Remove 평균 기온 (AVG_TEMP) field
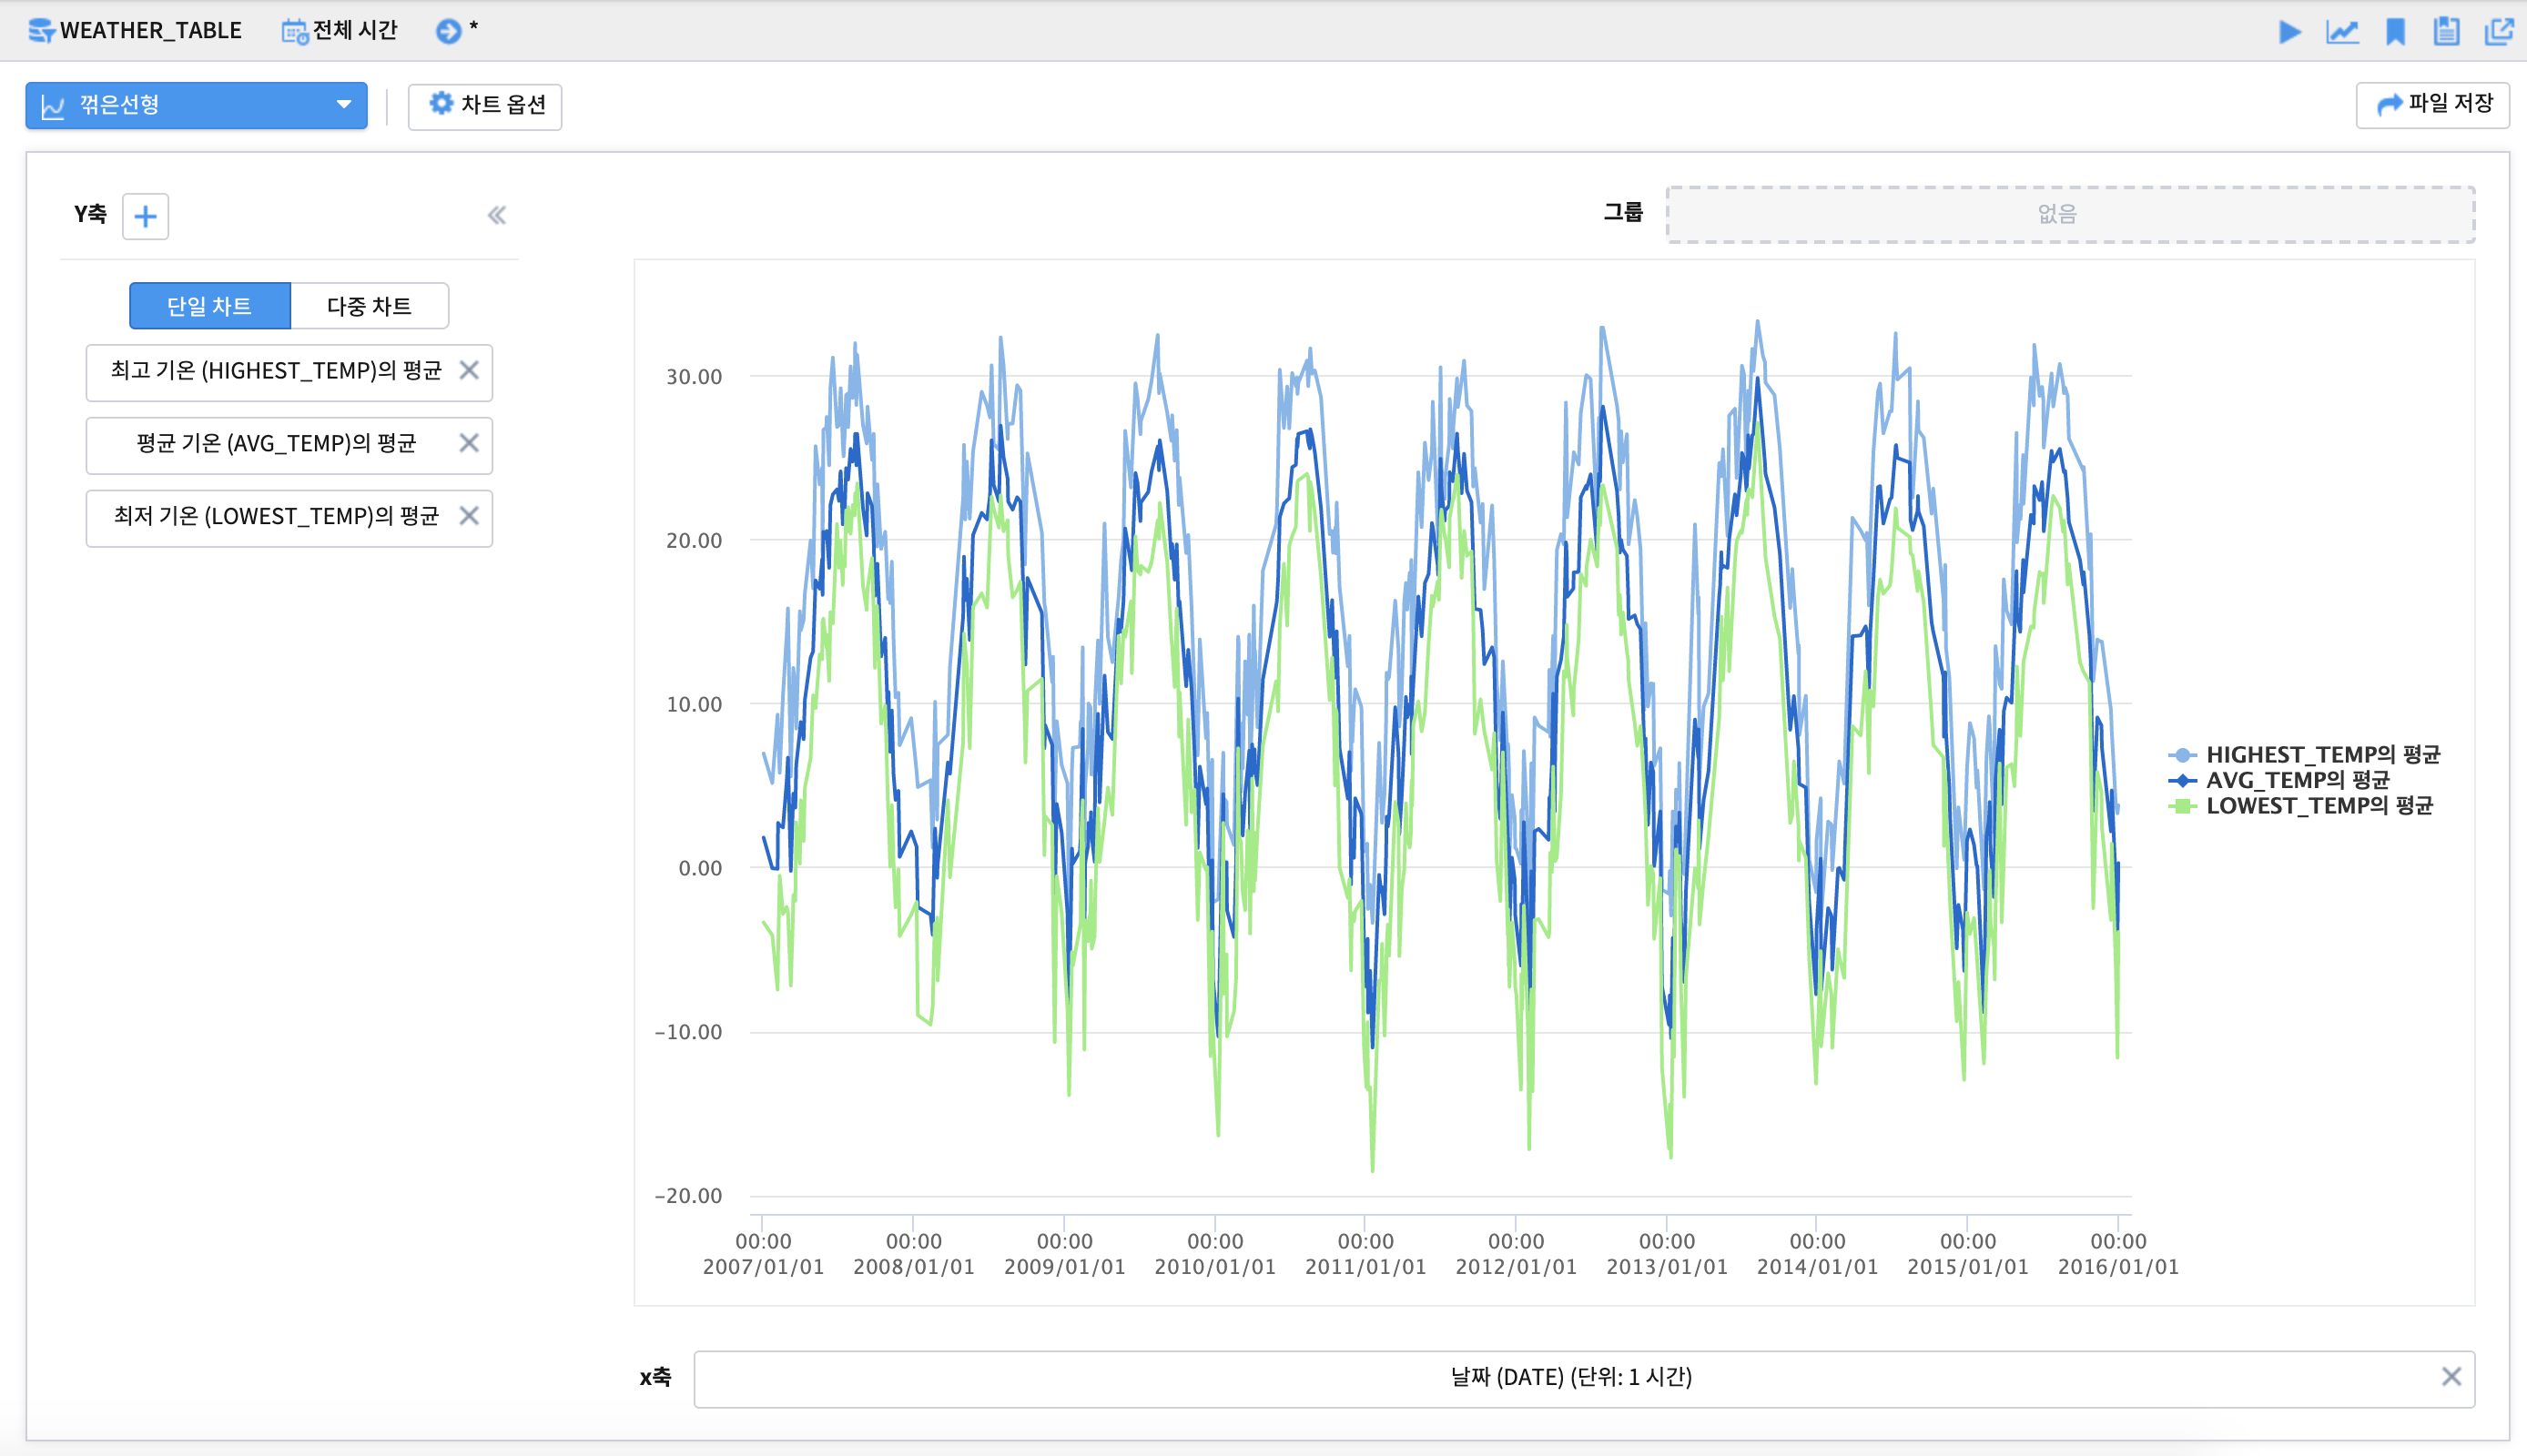Screen dimensions: 2527x1456 coord(468,444)
